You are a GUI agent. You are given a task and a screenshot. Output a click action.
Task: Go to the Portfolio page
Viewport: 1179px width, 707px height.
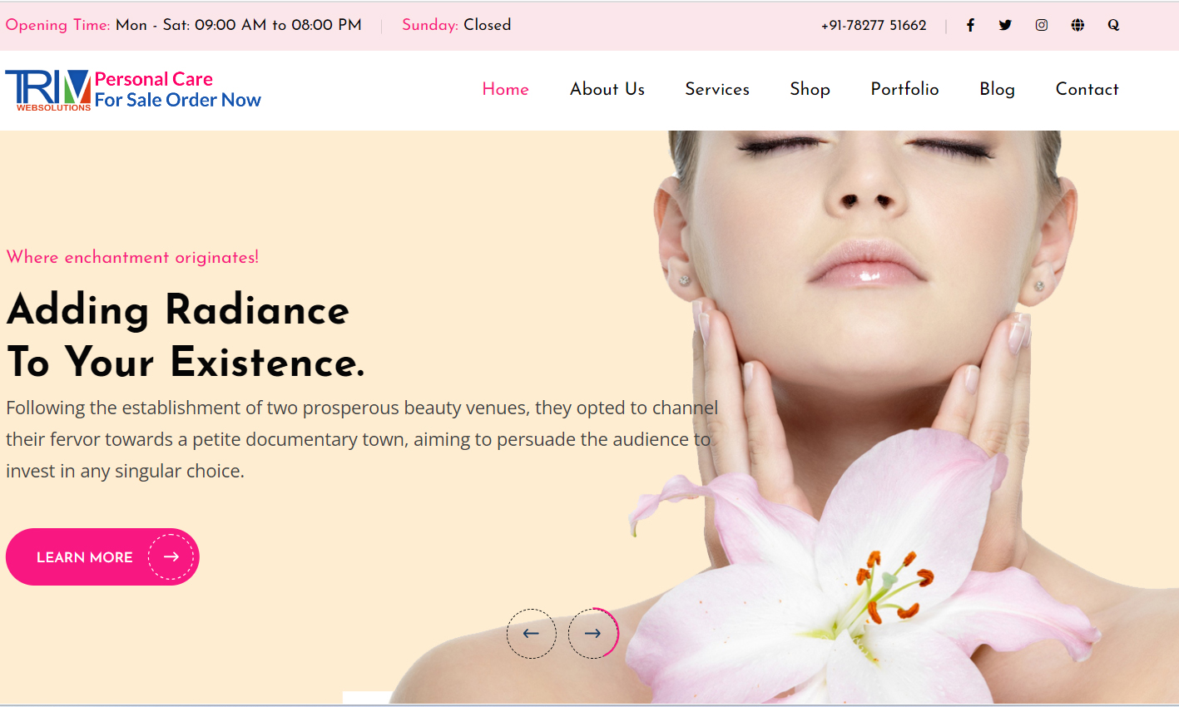tap(904, 89)
